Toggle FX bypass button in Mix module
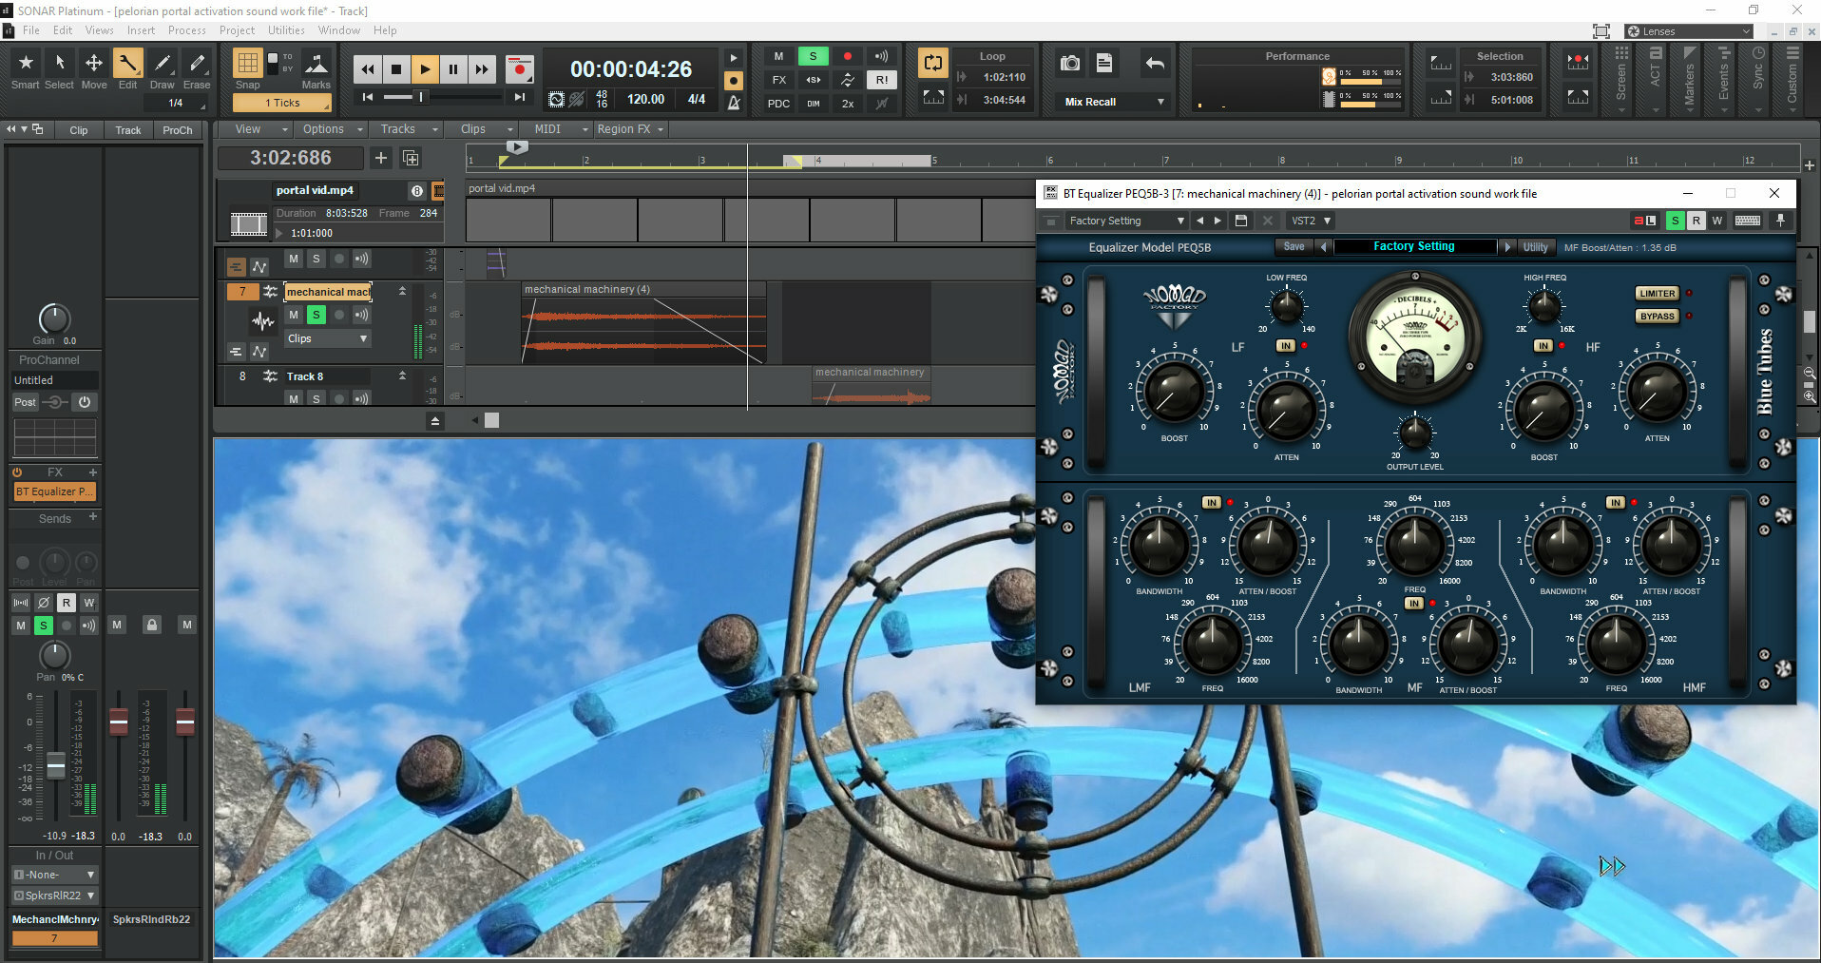The width and height of the screenshot is (1821, 963). point(778,80)
